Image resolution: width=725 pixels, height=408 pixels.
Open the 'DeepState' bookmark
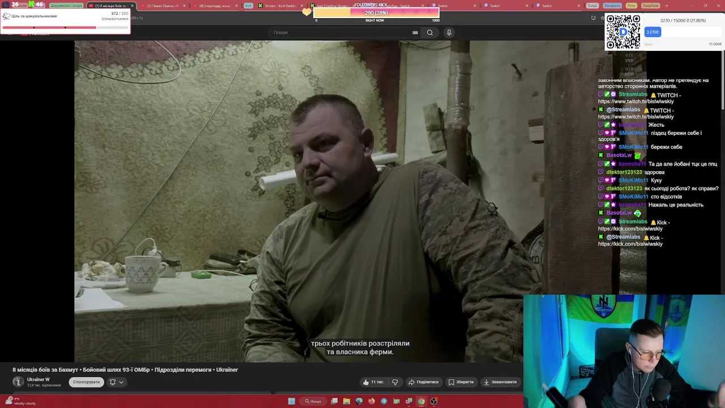[650, 6]
